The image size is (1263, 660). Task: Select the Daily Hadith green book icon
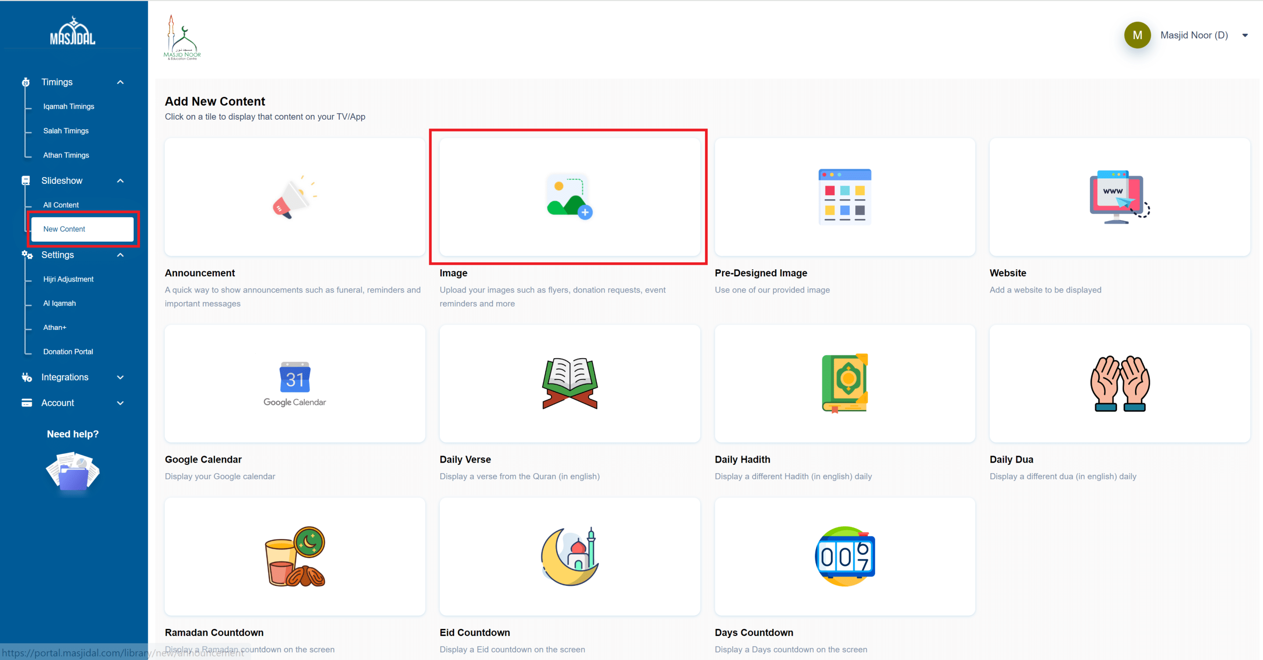844,384
